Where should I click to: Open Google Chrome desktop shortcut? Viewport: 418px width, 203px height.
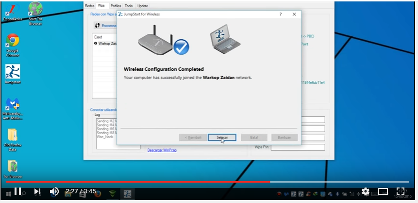(x=13, y=45)
